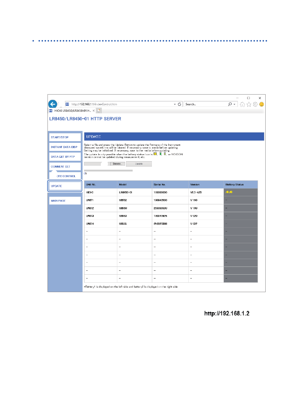
Task: Open favorites with the star icon
Action: (249, 104)
